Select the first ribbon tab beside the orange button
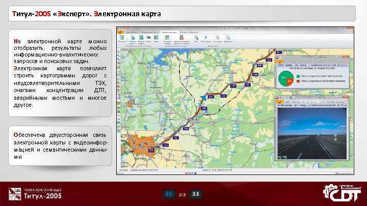 [132, 32]
